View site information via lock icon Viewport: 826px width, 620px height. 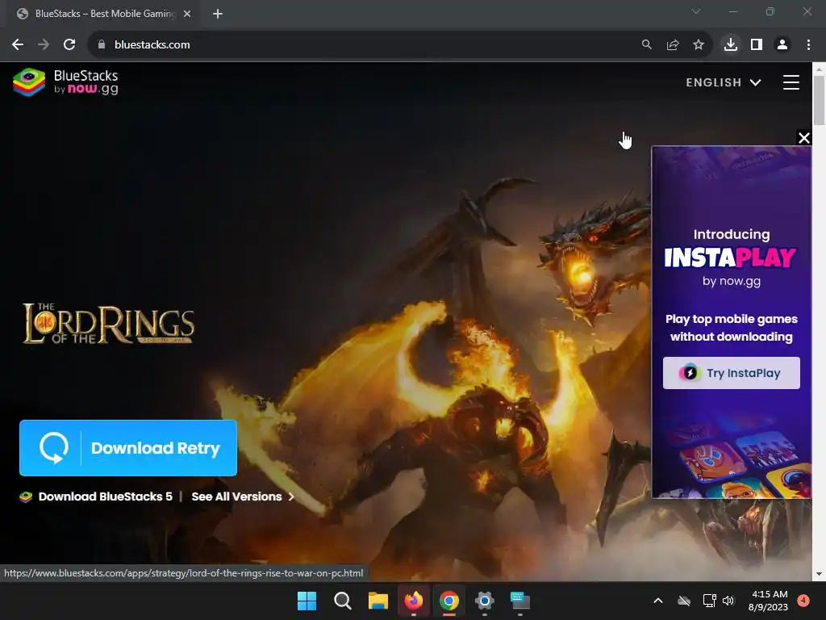(x=101, y=45)
